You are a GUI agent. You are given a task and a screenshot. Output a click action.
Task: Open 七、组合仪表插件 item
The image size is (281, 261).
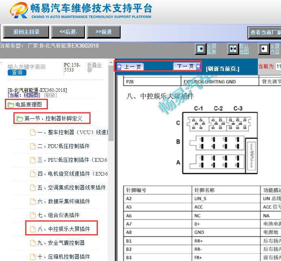[58, 215]
